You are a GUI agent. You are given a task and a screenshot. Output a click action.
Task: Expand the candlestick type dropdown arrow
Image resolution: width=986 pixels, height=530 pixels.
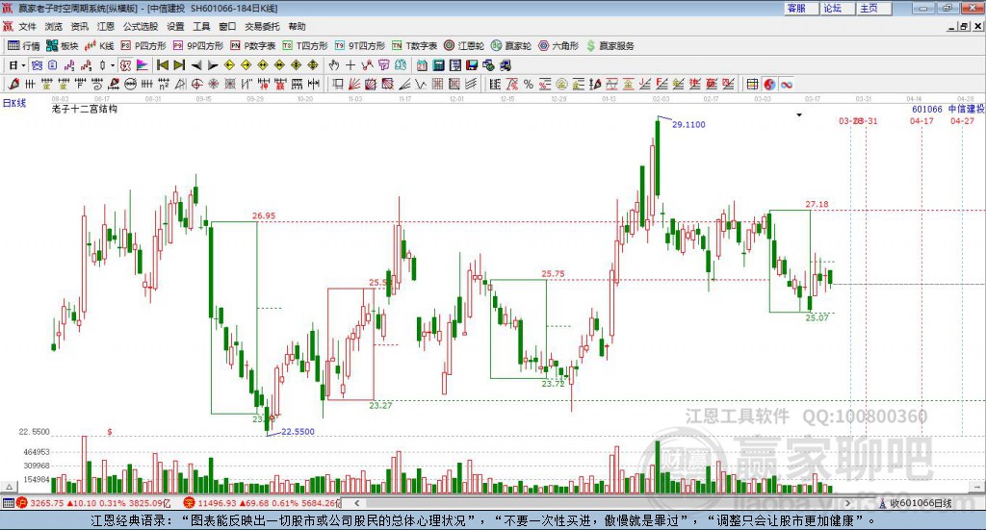(113, 65)
